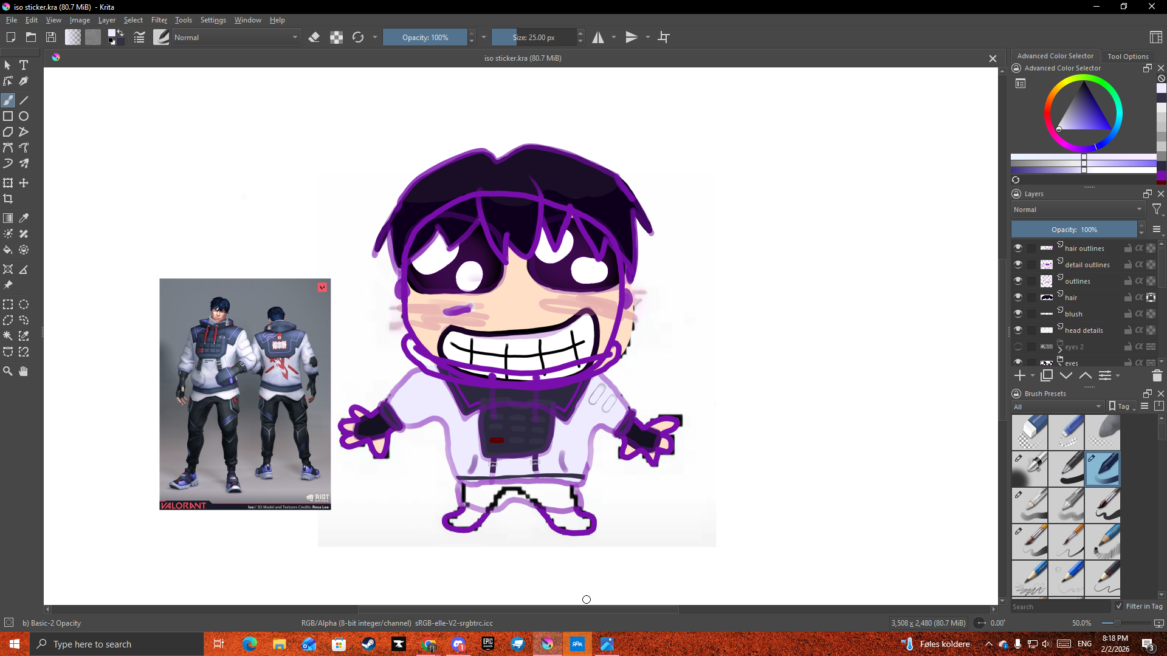Select the Fill tool
This screenshot has height=656, width=1167.
(8, 250)
